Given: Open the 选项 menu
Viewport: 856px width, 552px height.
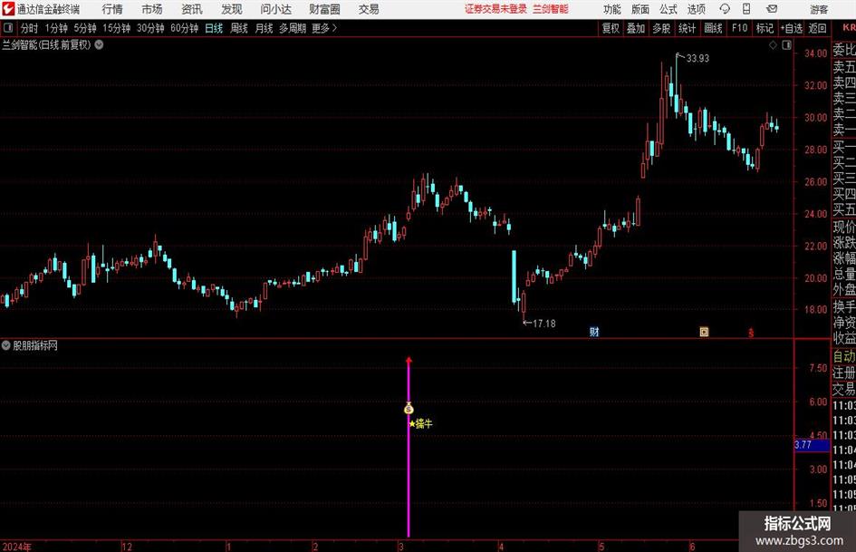Looking at the screenshot, I should pos(696,9).
